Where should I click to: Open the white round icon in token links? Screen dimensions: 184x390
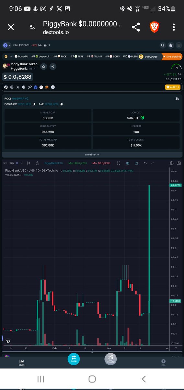point(41,87)
